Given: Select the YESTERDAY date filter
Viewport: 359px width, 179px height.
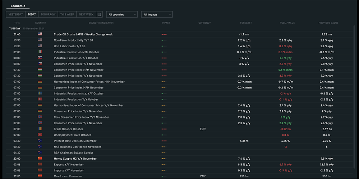Looking at the screenshot, I should pos(15,14).
